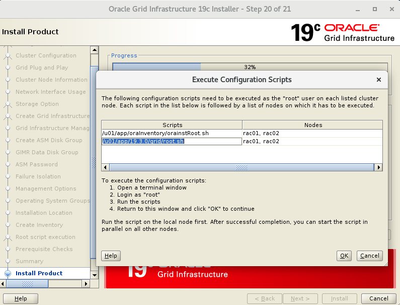Select the /u01/app/19.3.0/grid/root.sh script cell
The image size is (400, 305).
pyautogui.click(x=172, y=141)
